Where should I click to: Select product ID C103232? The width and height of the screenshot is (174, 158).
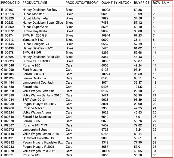coord(7,142)
